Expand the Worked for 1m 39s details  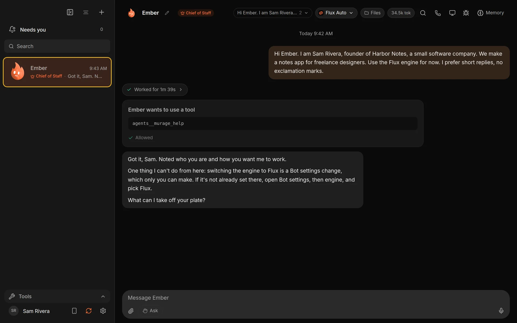point(155,90)
